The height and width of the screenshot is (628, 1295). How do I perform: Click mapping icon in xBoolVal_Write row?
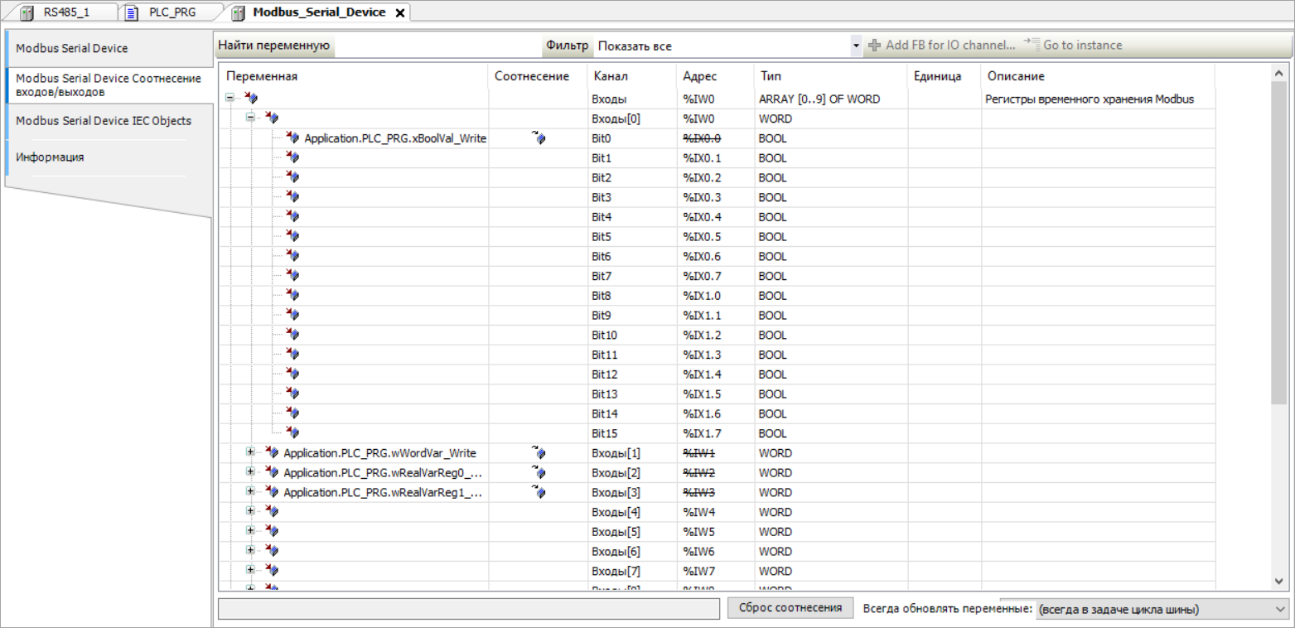(x=539, y=138)
